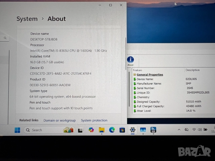
Task: Click the Product ID value 00330-52513
Action: [50, 85]
